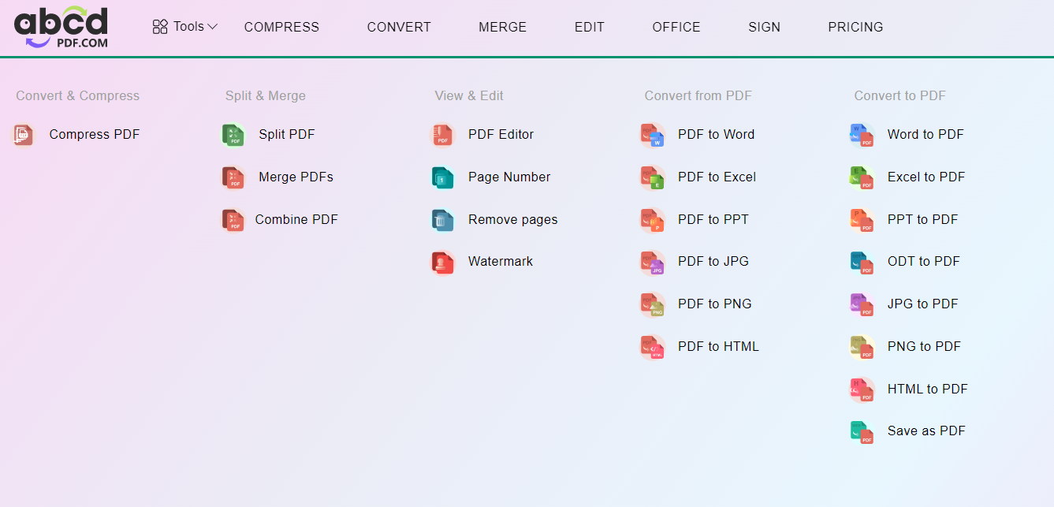Click the abcd PDF.COM logo

tap(61, 28)
